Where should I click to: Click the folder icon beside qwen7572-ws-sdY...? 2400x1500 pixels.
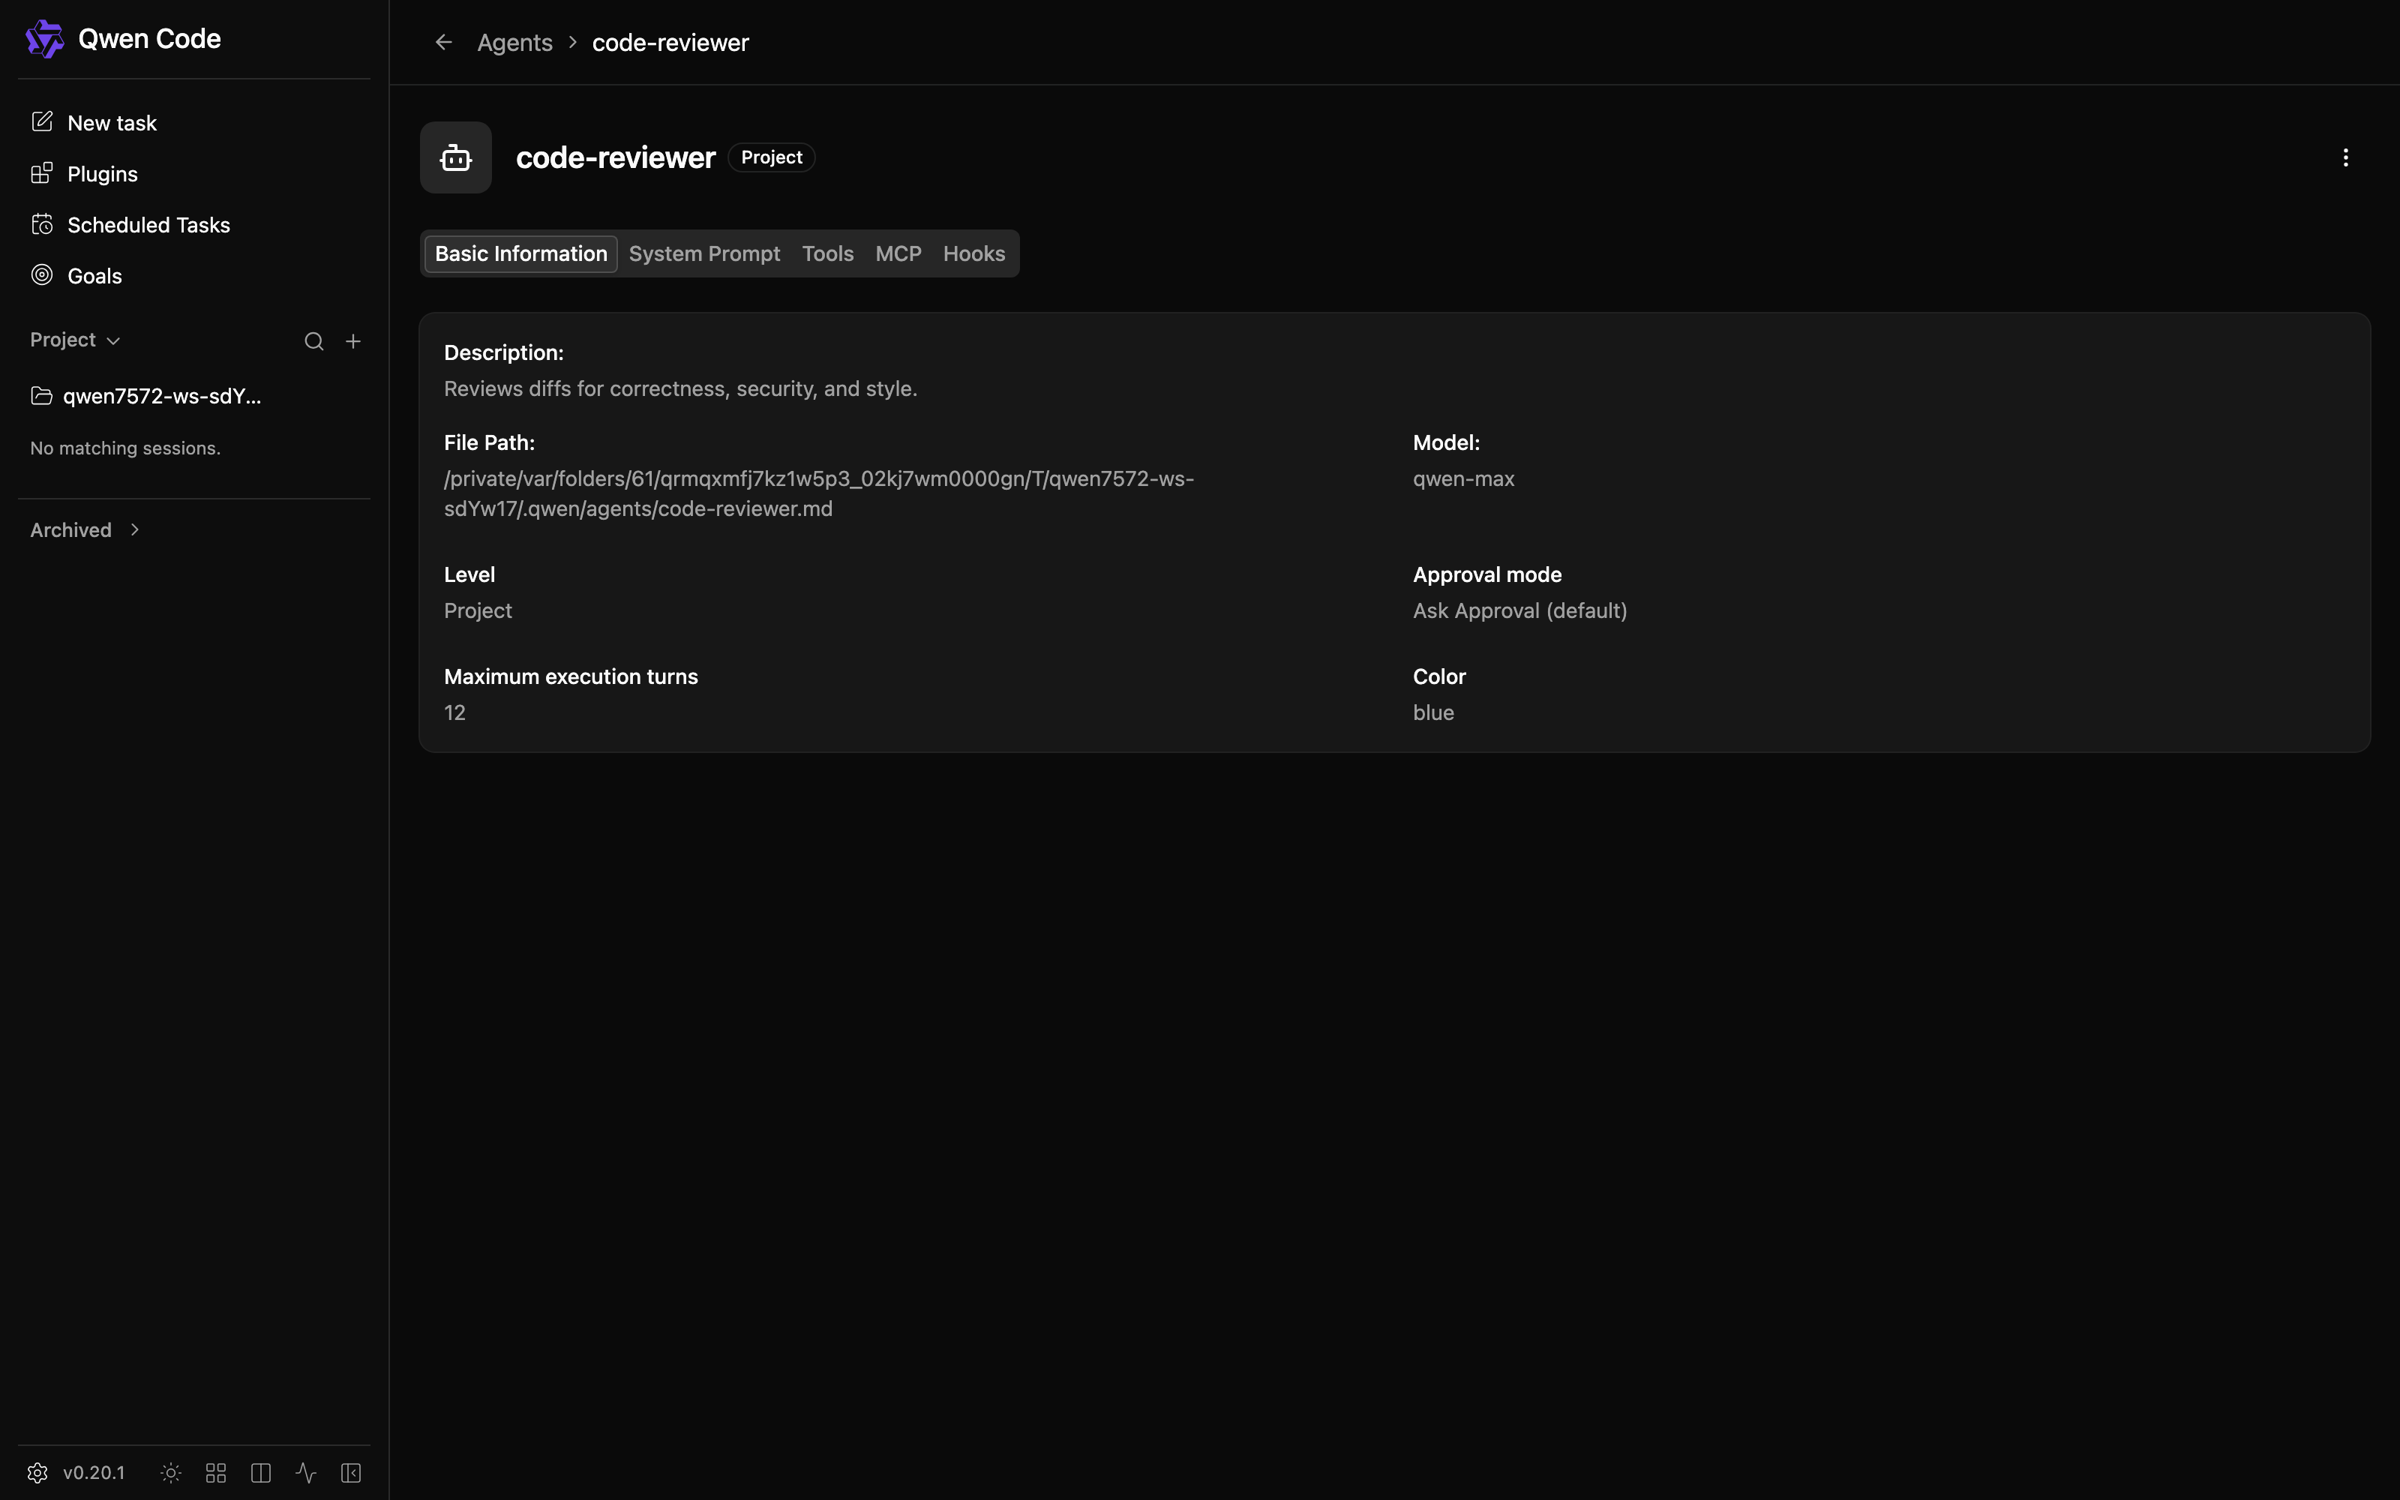pyautogui.click(x=42, y=396)
